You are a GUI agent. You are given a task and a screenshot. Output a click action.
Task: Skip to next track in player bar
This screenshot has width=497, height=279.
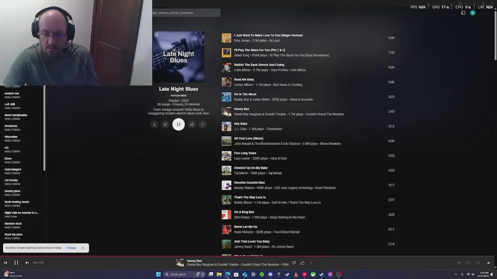coord(27,263)
